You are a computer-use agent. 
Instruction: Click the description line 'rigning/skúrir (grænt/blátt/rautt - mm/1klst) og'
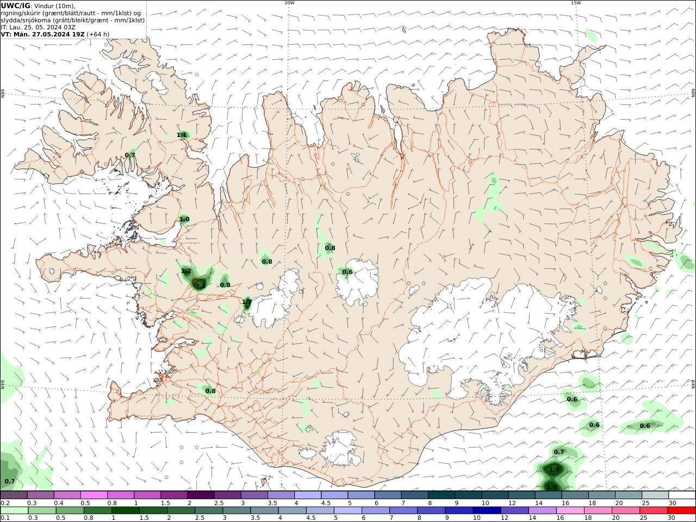click(x=71, y=13)
